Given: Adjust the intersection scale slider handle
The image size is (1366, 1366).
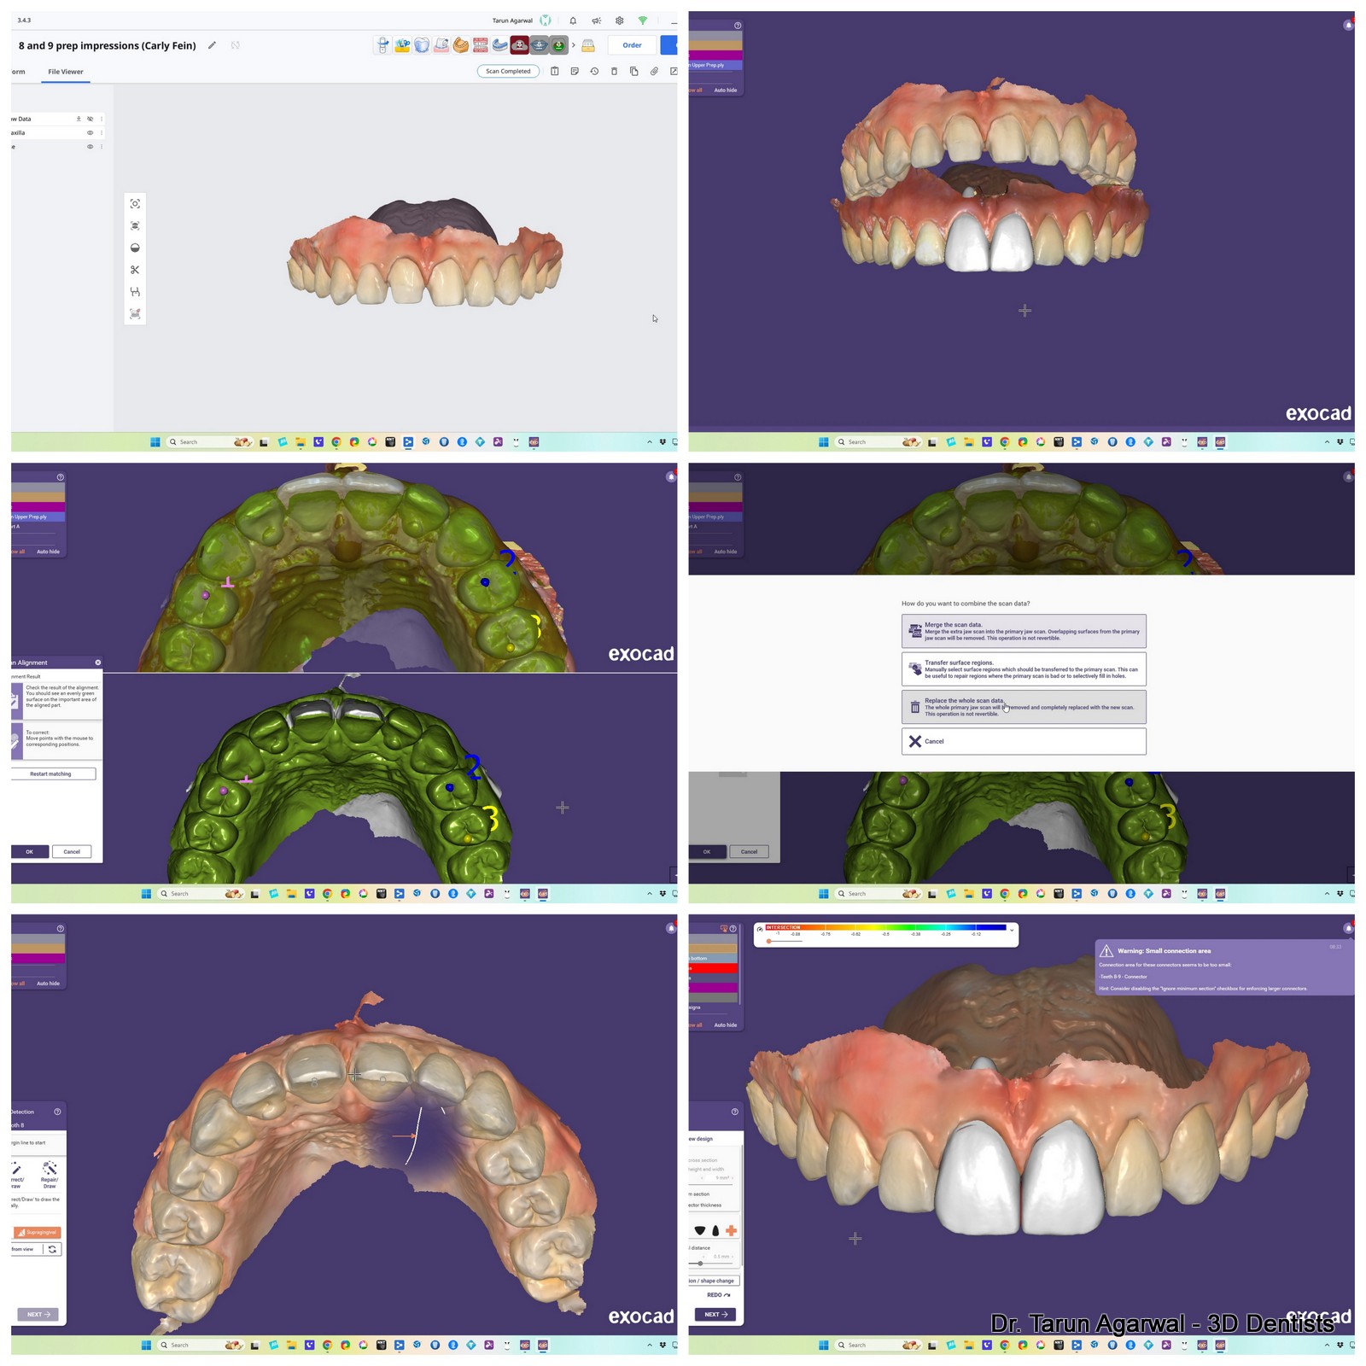Looking at the screenshot, I should click(769, 941).
